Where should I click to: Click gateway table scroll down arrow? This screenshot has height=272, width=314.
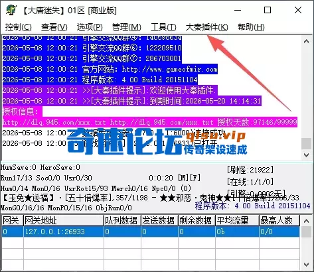(x=307, y=265)
